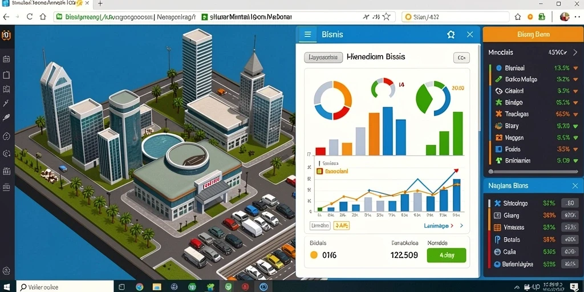Click the Btary row globe icon

point(498,125)
